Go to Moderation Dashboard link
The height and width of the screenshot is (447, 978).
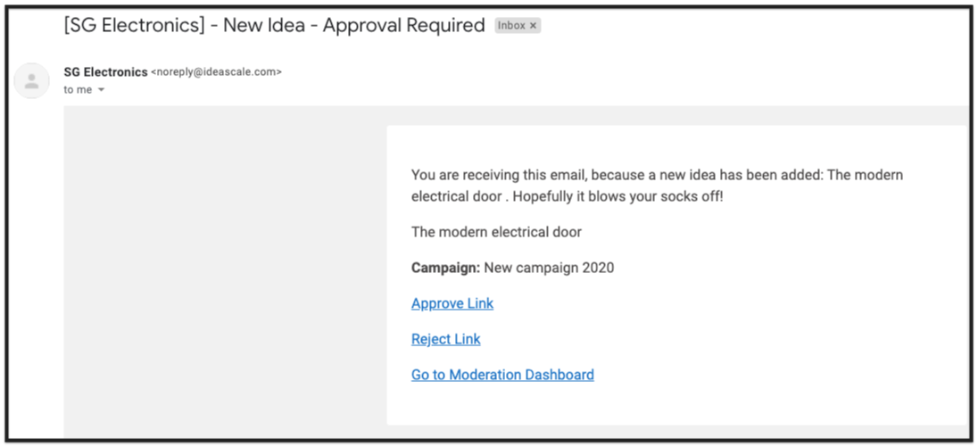click(x=502, y=375)
